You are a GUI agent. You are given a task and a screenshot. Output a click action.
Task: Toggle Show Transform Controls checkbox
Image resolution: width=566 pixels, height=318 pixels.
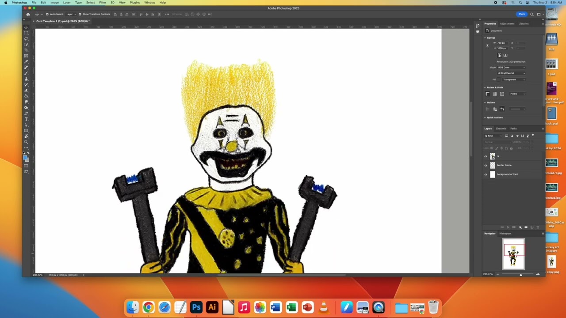[80, 14]
